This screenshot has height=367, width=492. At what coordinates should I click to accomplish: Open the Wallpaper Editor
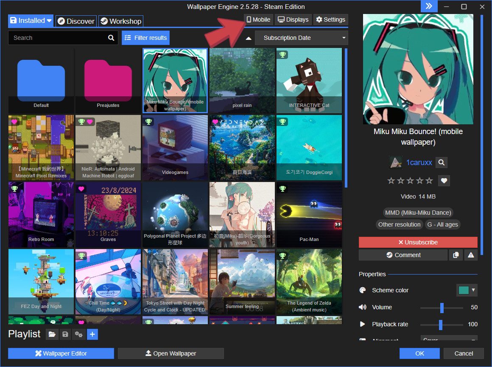[61, 353]
